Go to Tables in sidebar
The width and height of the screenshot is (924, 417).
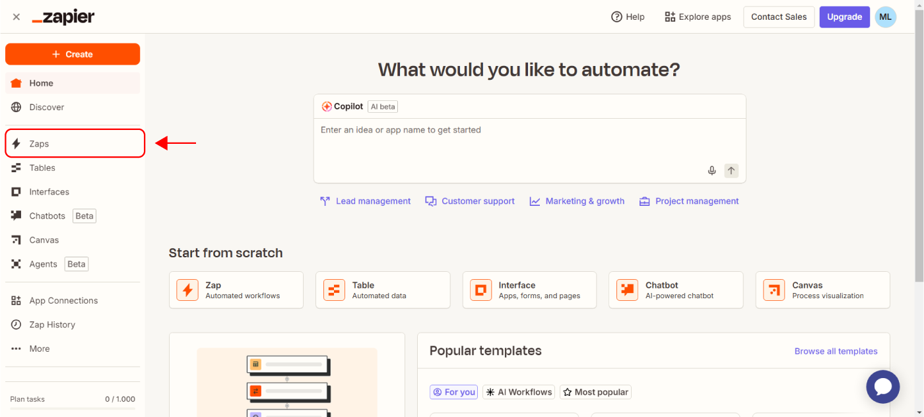42,168
